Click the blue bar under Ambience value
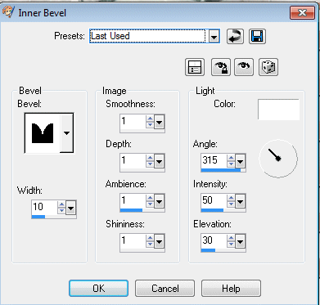This screenshot has height=305, width=320. [x=131, y=210]
